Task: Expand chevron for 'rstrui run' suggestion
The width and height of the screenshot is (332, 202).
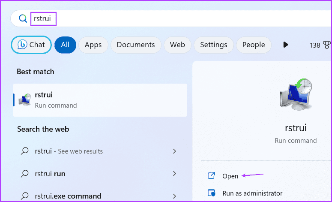Action: tap(174, 174)
